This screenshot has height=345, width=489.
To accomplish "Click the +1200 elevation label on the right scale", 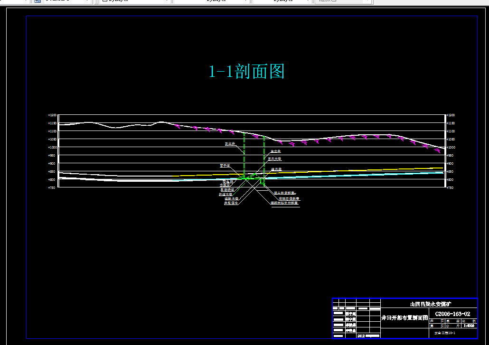I will [451, 115].
